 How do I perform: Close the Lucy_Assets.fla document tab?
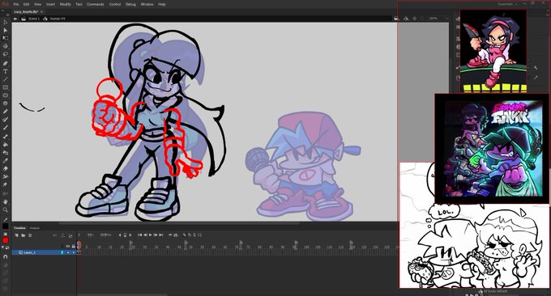41,11
